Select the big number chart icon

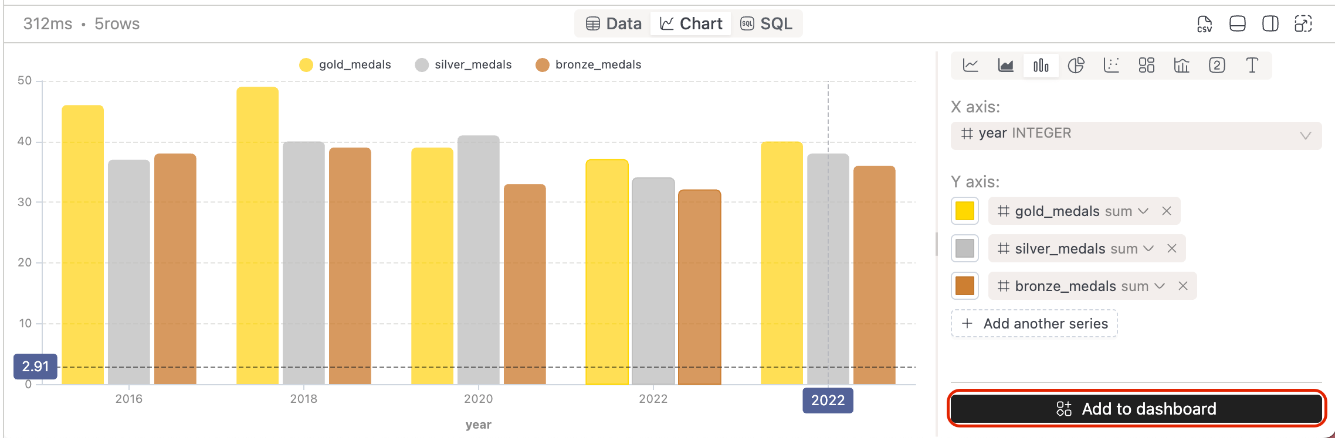point(1217,65)
